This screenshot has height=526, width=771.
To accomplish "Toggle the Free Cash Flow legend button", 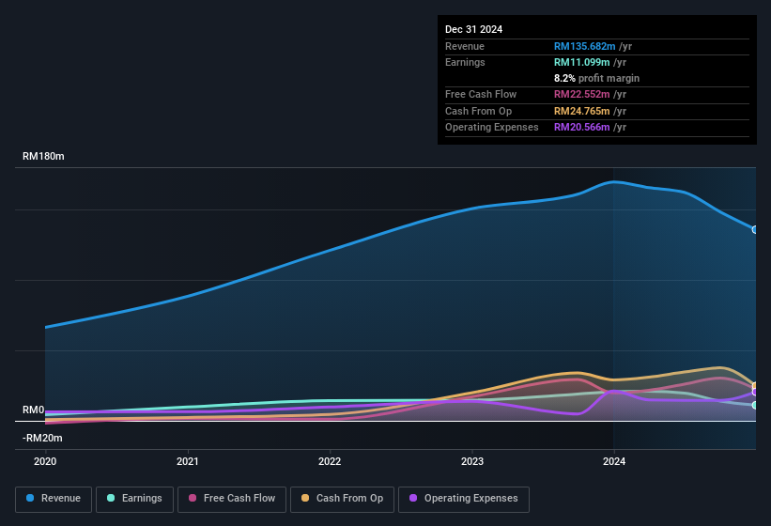I will tap(232, 499).
